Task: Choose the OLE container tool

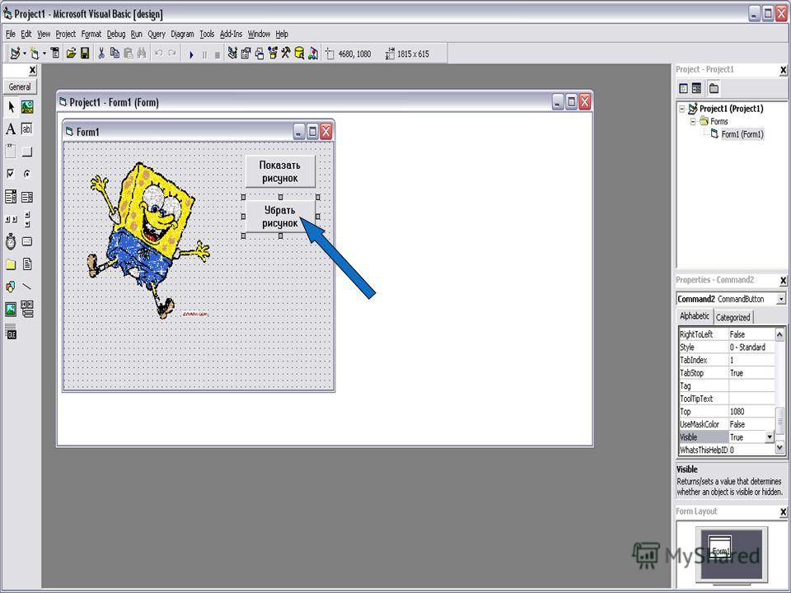Action: click(11, 331)
